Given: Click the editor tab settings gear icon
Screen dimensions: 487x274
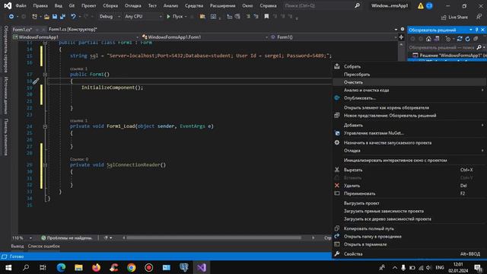Looking at the screenshot, I should click(403, 29).
